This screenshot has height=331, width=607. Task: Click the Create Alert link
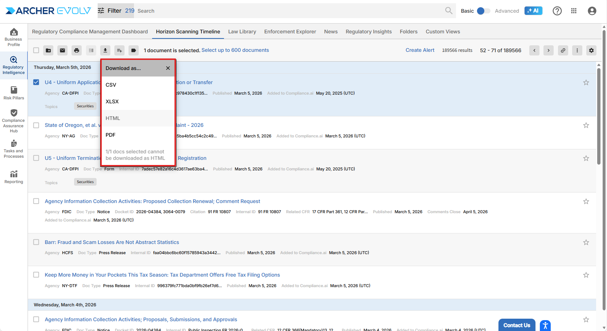(x=420, y=50)
